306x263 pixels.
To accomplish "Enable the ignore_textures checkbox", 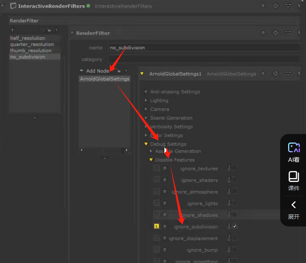I will tap(235, 168).
